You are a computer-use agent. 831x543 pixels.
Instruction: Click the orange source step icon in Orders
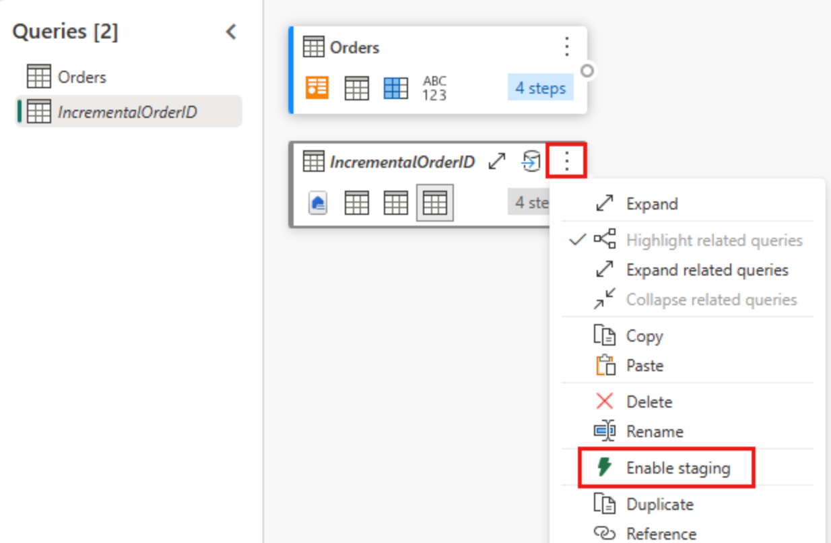[x=317, y=88]
